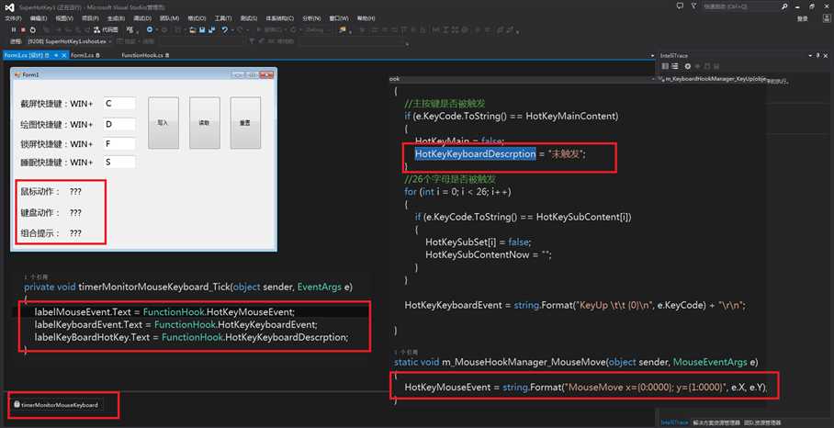Click the Undo arrow icon
The image size is (834, 428).
[x=224, y=29]
